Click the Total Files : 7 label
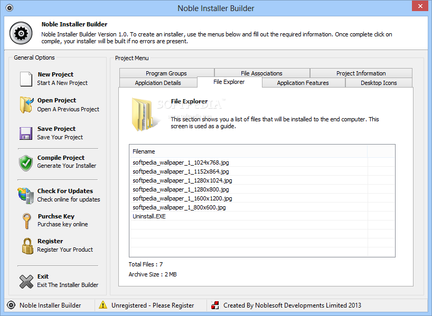The image size is (432, 316). (146, 264)
